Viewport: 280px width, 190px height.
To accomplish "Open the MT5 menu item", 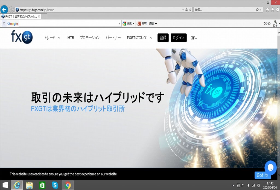I will tap(71, 38).
